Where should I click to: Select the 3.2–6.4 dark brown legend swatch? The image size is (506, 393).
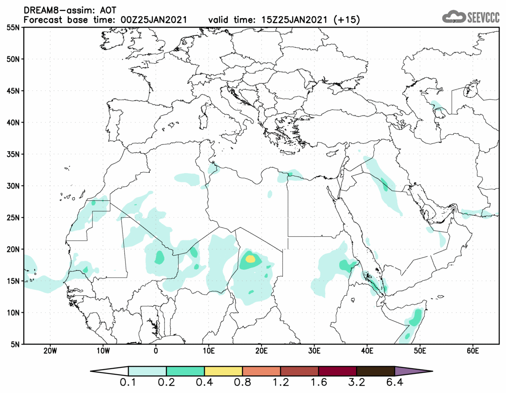tap(376, 371)
